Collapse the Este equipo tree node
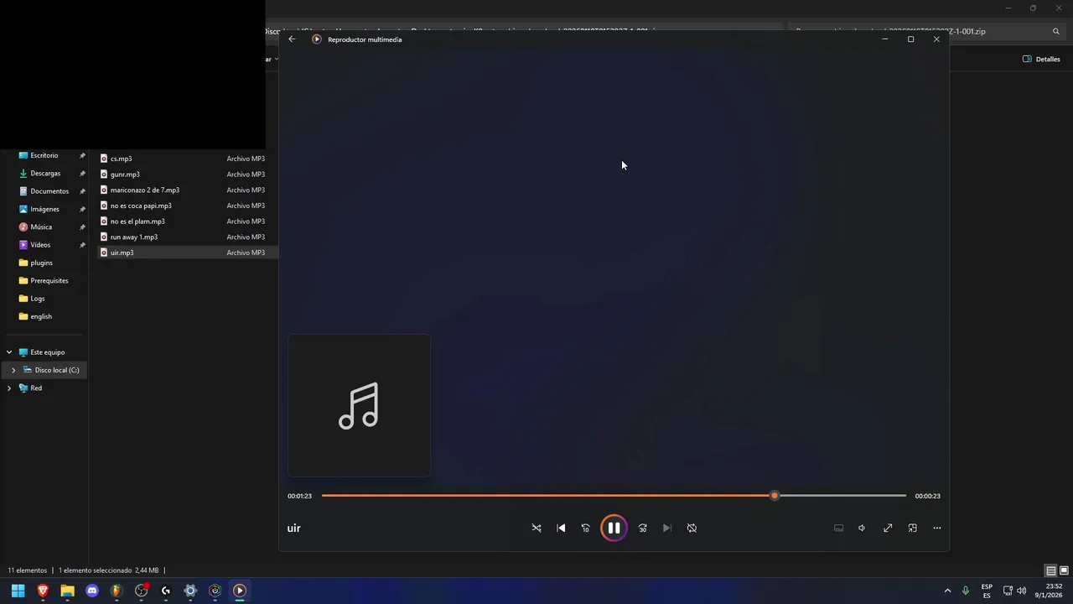This screenshot has height=604, width=1073. tap(9, 352)
